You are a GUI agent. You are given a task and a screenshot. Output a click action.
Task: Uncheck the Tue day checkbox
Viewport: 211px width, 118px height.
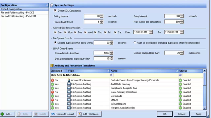[75, 32]
